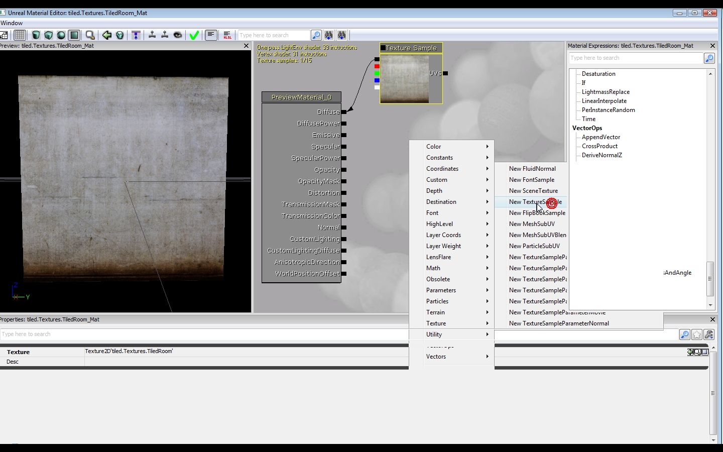Click leftmost toolbar icon beside grid

4,35
